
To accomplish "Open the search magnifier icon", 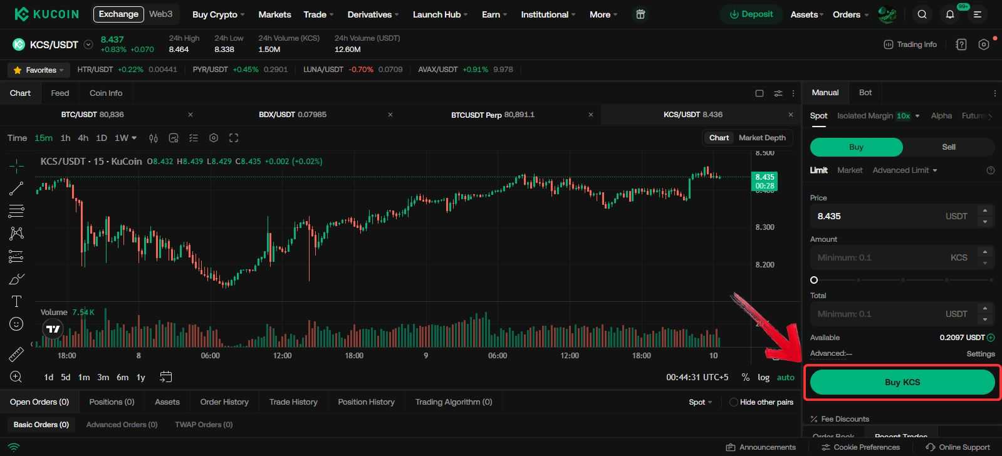I will 922,14.
